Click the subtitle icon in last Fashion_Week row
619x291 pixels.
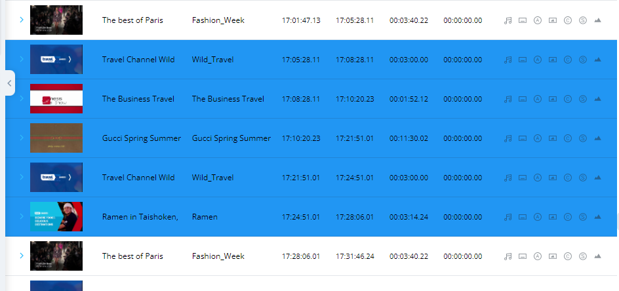tap(523, 256)
